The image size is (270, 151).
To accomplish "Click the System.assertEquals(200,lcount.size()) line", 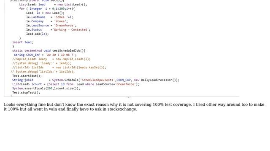I will click(46, 89).
